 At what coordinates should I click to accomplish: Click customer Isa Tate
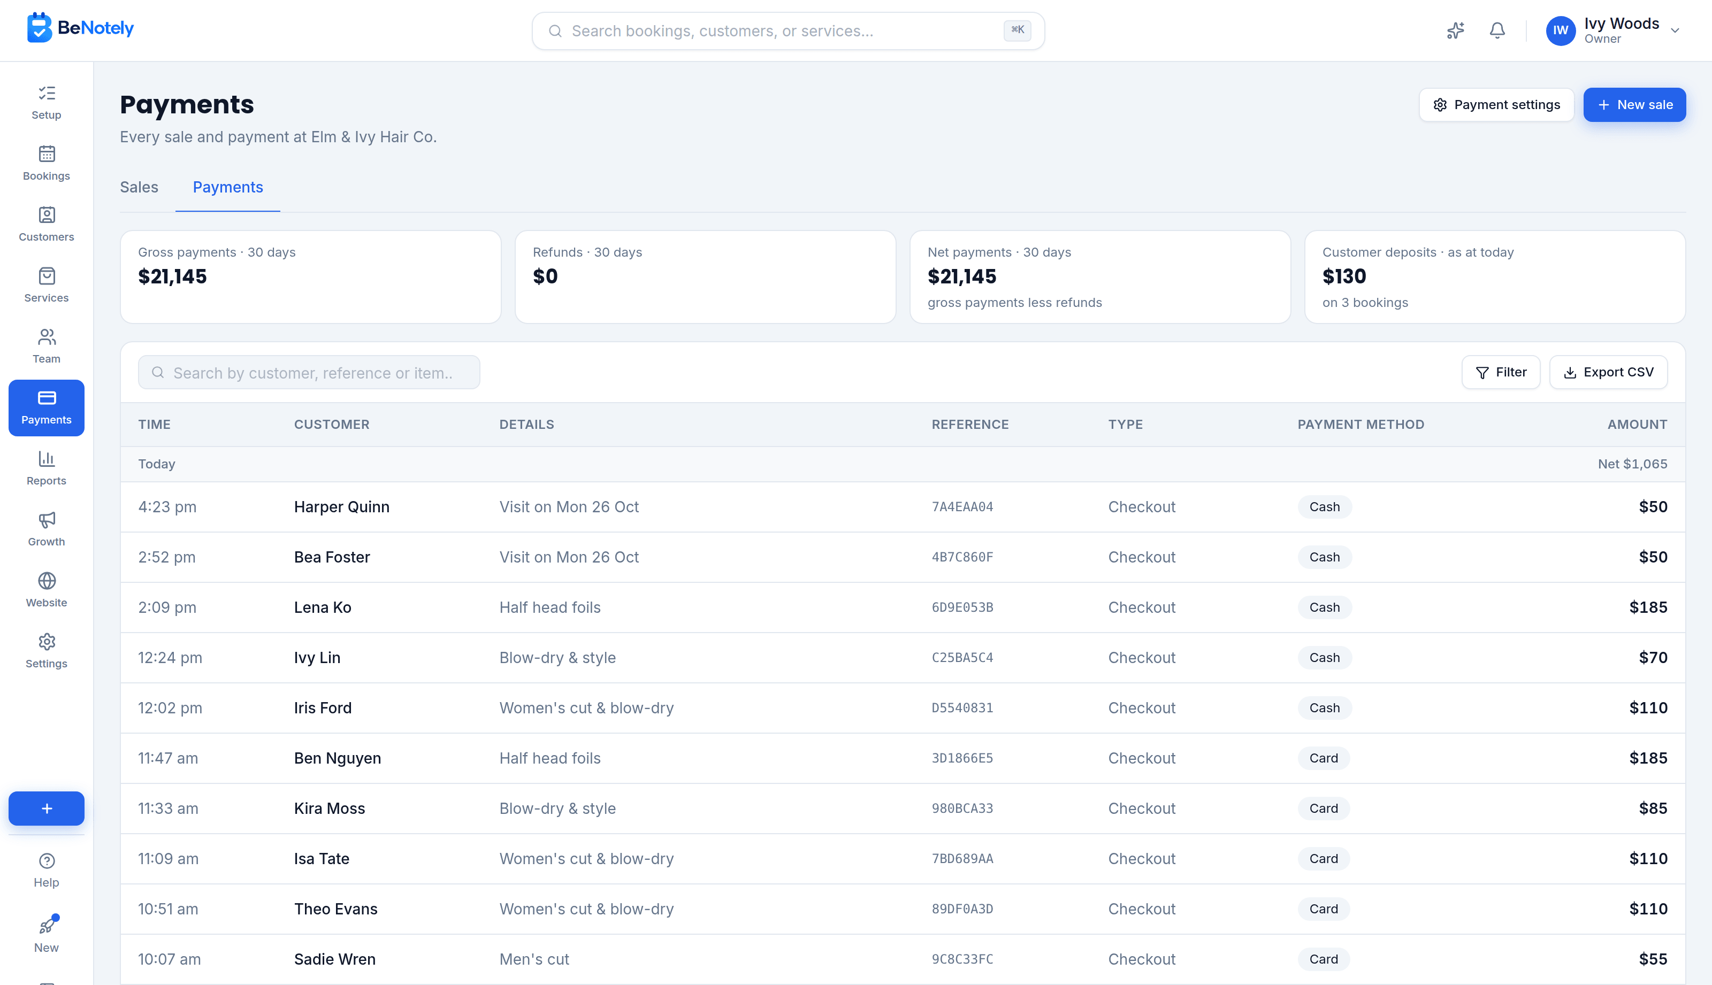[x=322, y=858]
